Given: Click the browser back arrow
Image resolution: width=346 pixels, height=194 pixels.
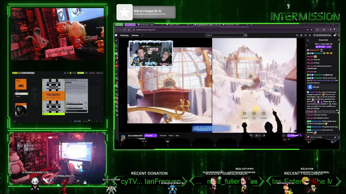Looking at the screenshot, I should click(x=117, y=30).
